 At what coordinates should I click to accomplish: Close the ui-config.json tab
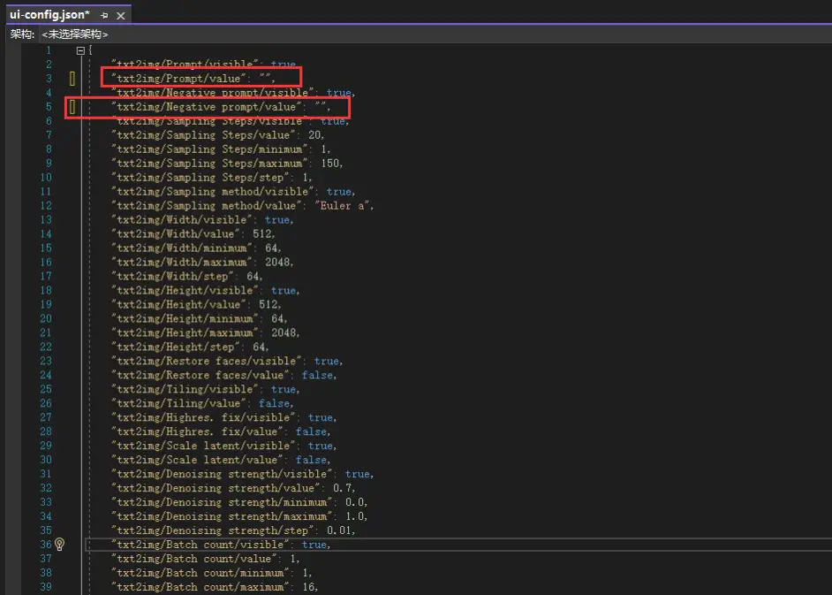click(x=120, y=15)
